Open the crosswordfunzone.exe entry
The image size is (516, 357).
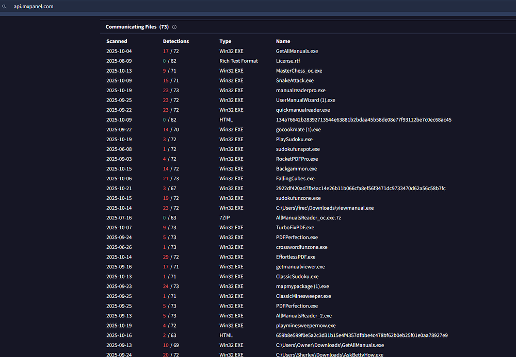[302, 247]
